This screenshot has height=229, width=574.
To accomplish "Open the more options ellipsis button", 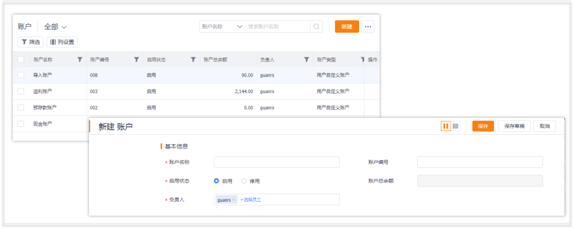I will (x=368, y=27).
